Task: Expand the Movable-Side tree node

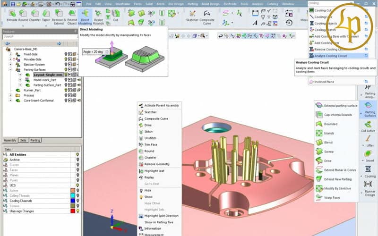Action: click(10, 59)
